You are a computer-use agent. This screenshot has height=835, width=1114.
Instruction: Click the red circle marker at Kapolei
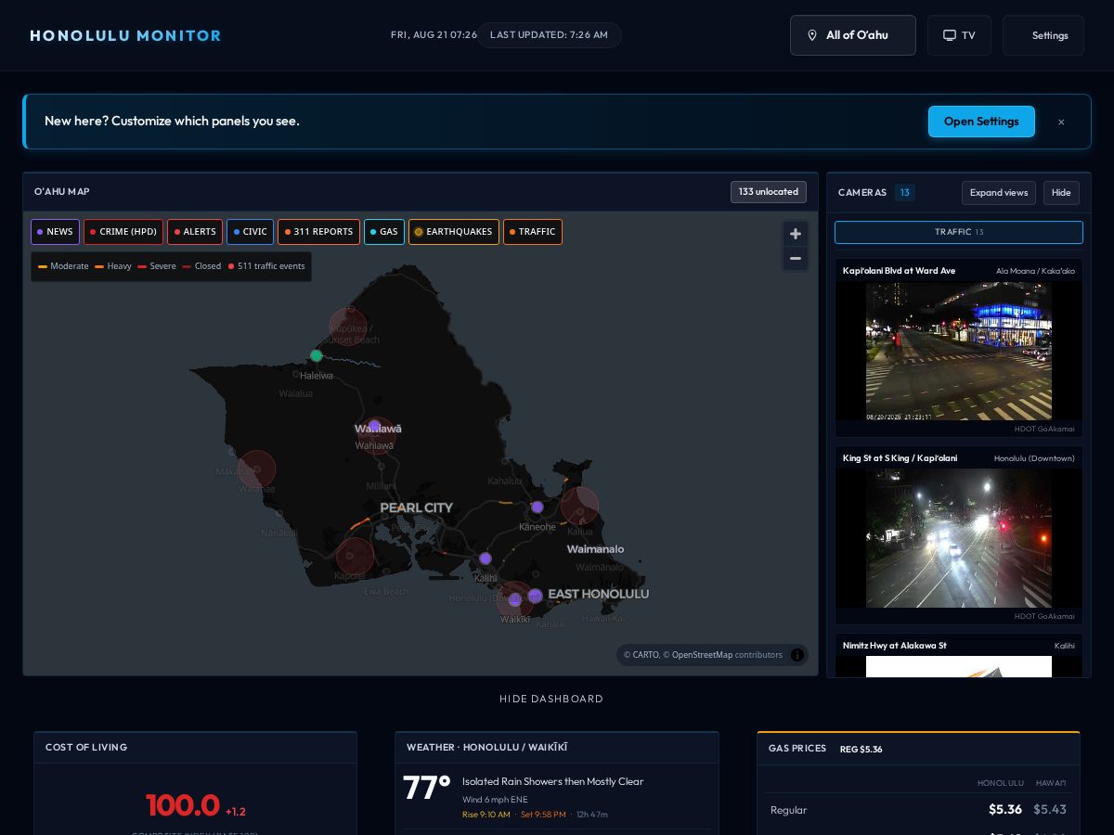(x=355, y=556)
